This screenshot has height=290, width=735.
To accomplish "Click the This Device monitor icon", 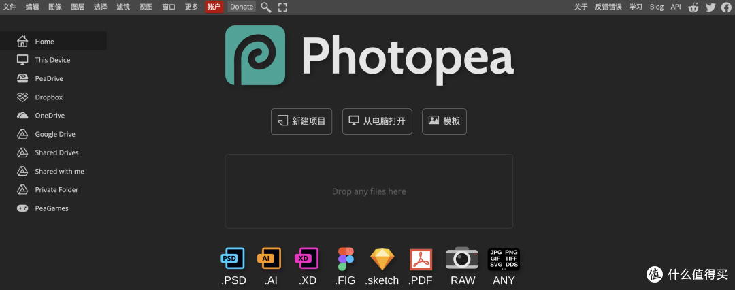I will pos(22,60).
